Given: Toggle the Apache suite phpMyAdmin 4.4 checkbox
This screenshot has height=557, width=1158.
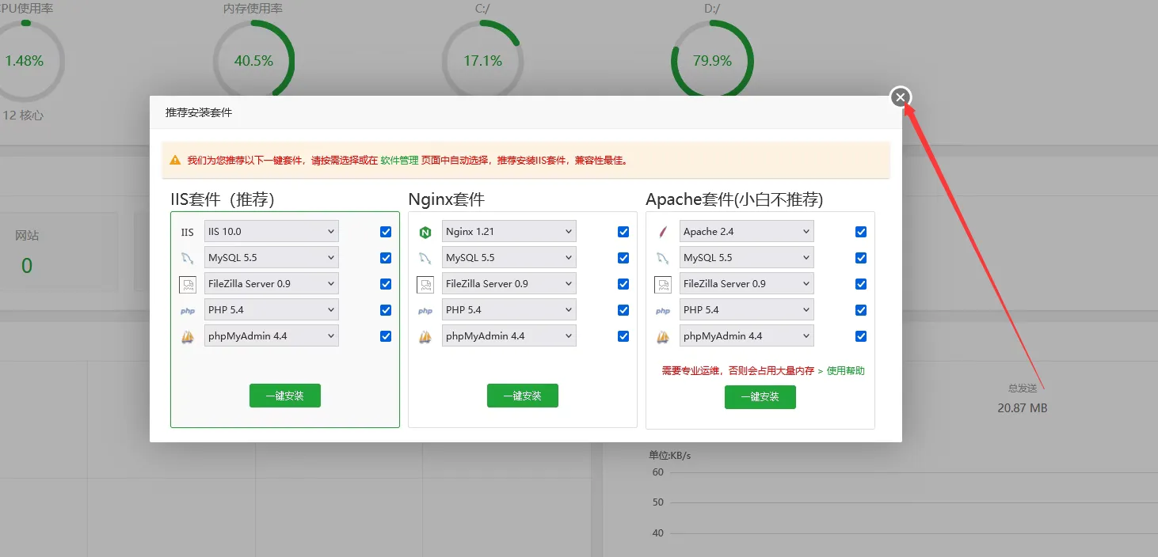Looking at the screenshot, I should pos(861,336).
